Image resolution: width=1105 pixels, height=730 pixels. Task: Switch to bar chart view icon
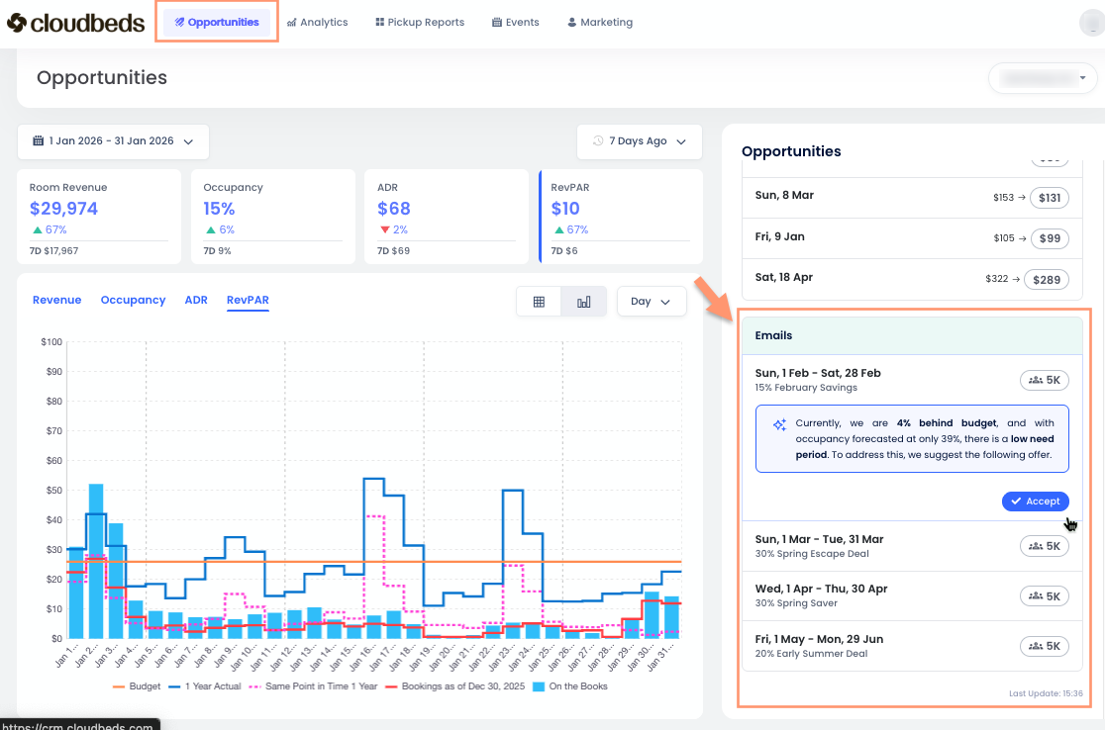tap(583, 302)
